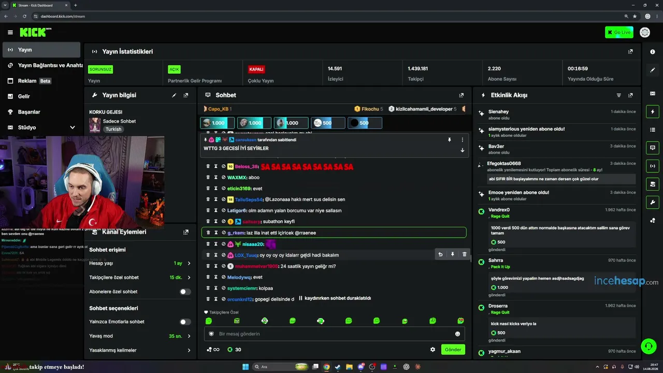
Task: Open Yayın Bağlantısı ve Anahtarı page
Action: pos(41,65)
